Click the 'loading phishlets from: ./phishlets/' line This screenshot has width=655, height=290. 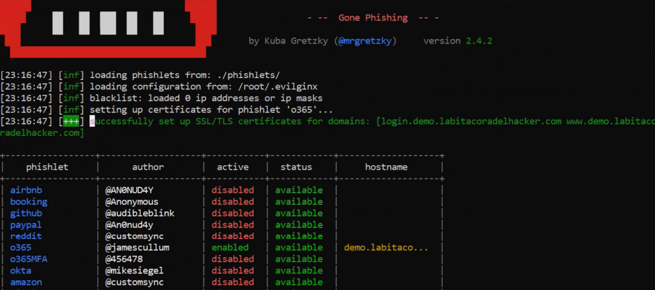(x=185, y=75)
